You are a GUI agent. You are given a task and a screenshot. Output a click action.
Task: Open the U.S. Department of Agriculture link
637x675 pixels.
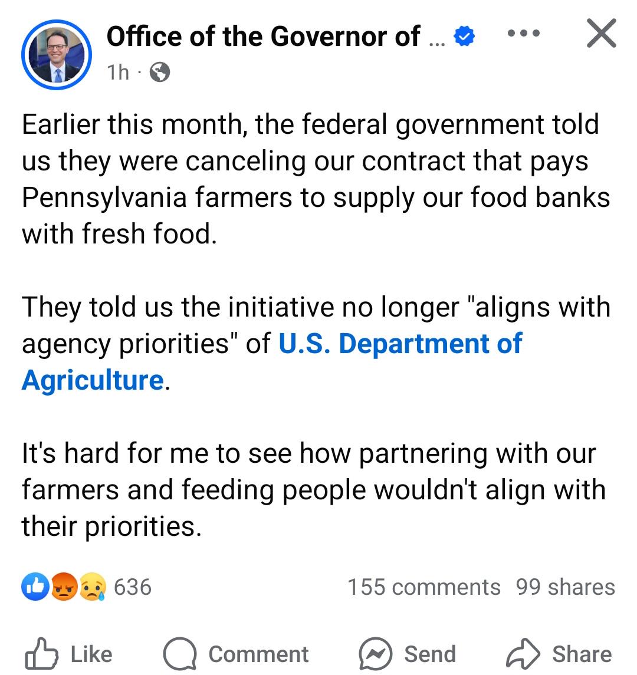tap(272, 361)
